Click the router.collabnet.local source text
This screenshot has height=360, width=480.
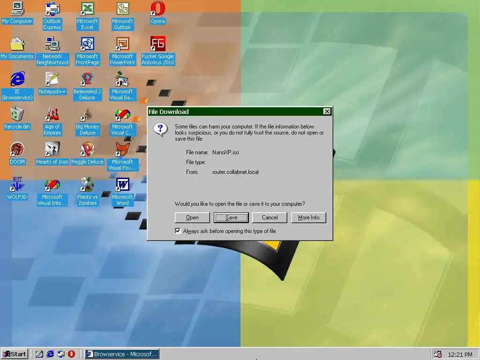pos(235,172)
